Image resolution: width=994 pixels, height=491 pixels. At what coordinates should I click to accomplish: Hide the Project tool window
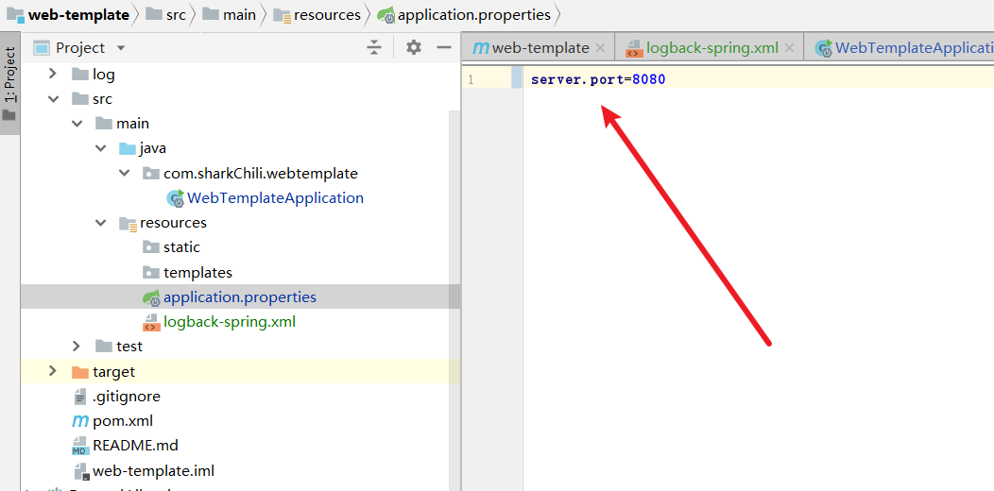point(441,47)
